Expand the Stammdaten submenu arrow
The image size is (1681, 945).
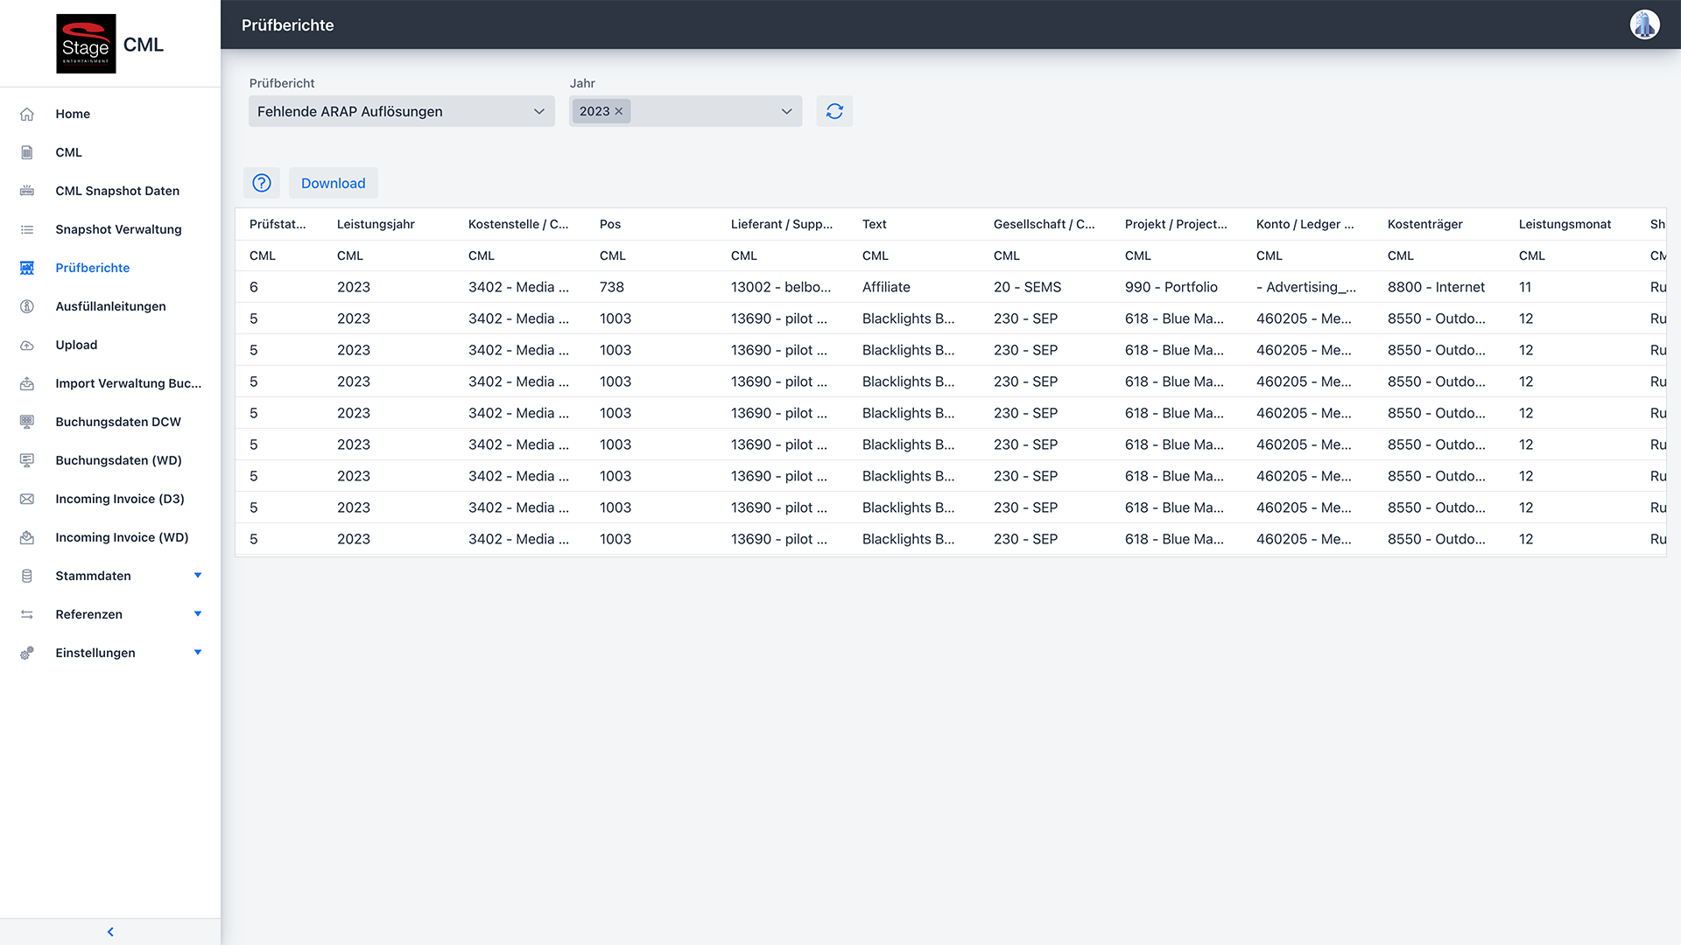click(198, 576)
